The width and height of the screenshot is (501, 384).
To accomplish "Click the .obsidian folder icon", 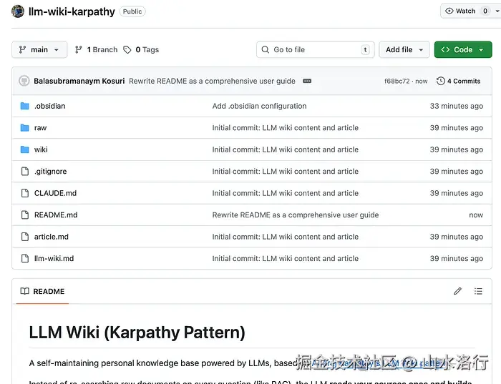I will tap(24, 106).
